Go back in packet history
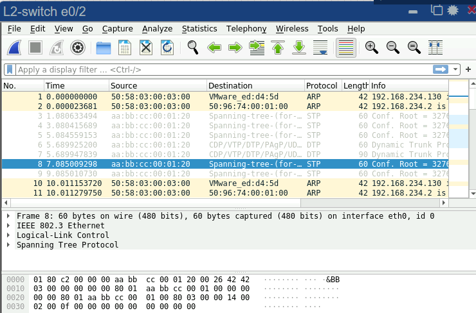The image size is (476, 313). click(x=214, y=47)
